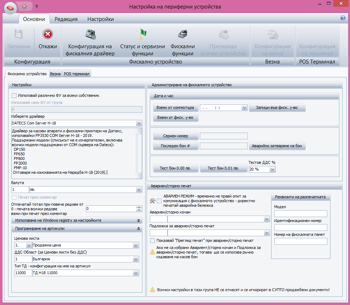Check Показвай Преглед печат при авариен/сторно печат

(x=152, y=240)
